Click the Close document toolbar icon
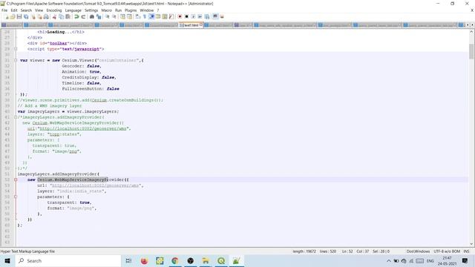 33,16
